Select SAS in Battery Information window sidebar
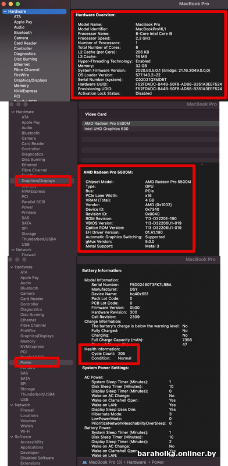Viewport: 228px width, 466px height. (24, 373)
